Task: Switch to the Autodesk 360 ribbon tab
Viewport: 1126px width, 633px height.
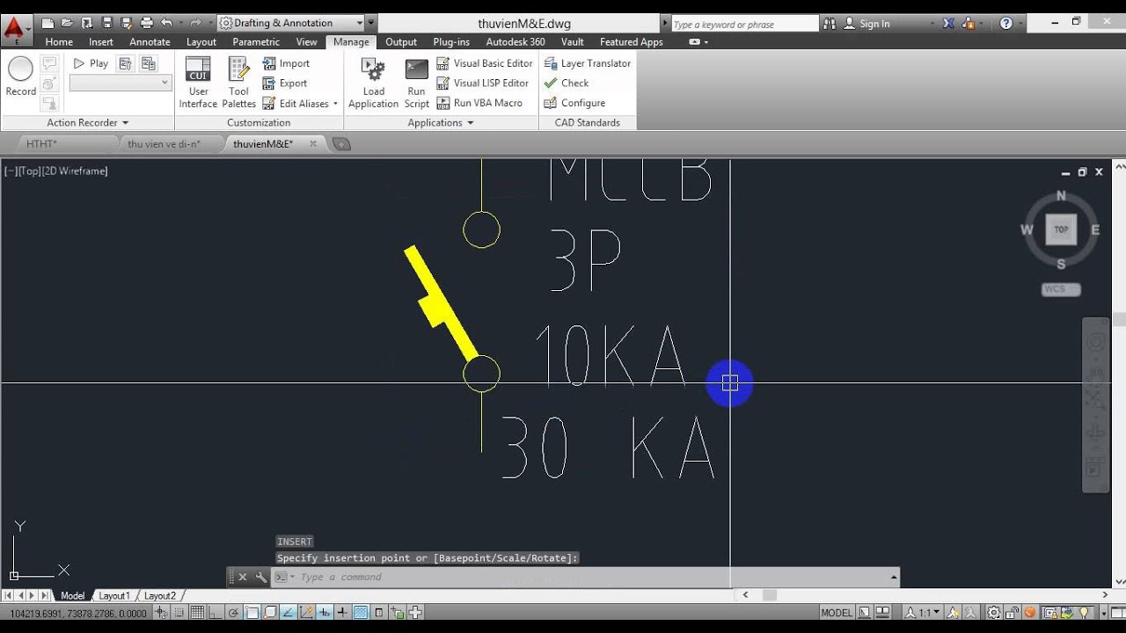Action: point(515,41)
